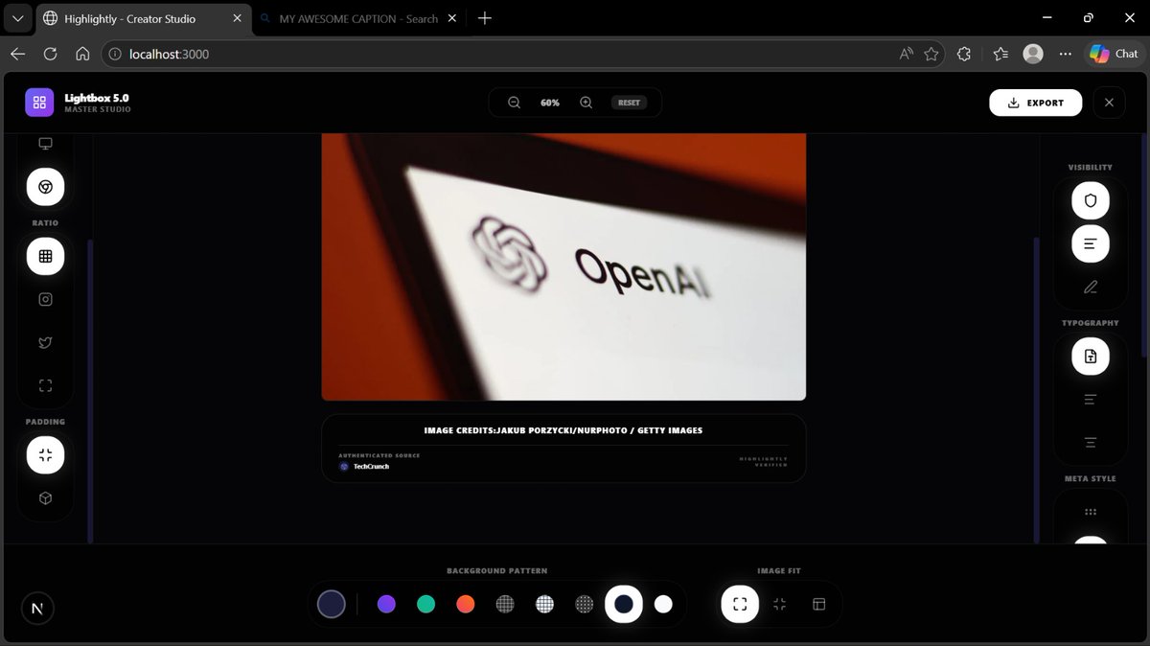Viewport: 1150px width, 646px height.
Task: Set image fit to shrink
Action: [779, 604]
